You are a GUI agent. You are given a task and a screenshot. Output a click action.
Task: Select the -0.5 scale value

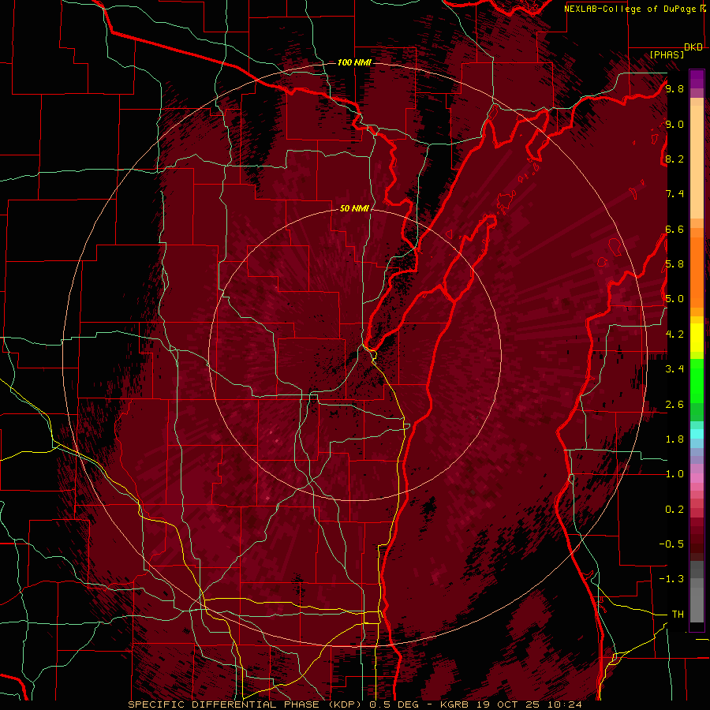[x=671, y=544]
